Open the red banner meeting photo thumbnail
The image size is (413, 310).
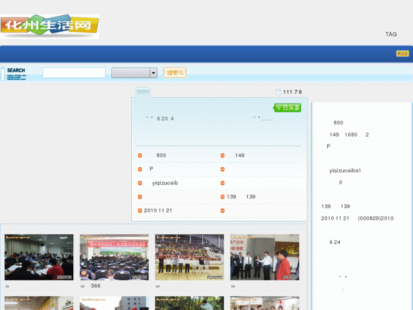click(114, 257)
